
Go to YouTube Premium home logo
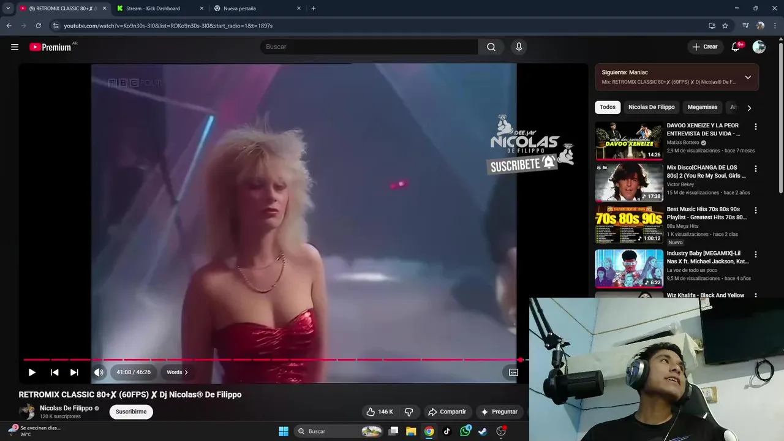[50, 47]
